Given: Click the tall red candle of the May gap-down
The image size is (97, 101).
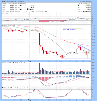Looking at the screenshot, I should click(x=39, y=39).
